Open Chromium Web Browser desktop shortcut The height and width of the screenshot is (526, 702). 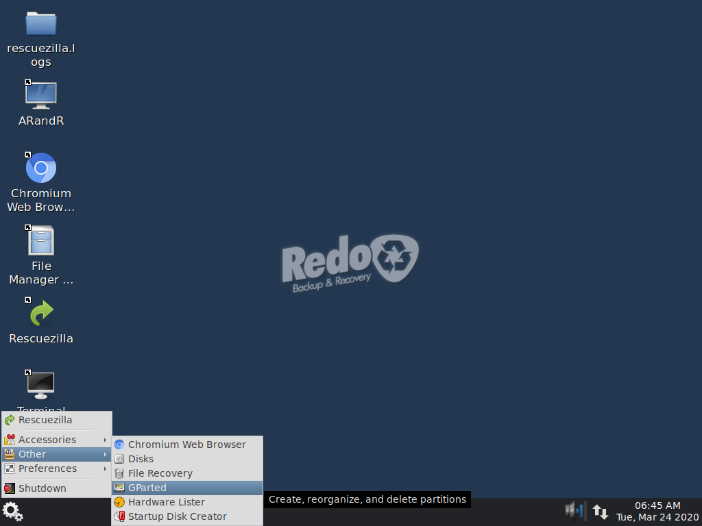41,168
